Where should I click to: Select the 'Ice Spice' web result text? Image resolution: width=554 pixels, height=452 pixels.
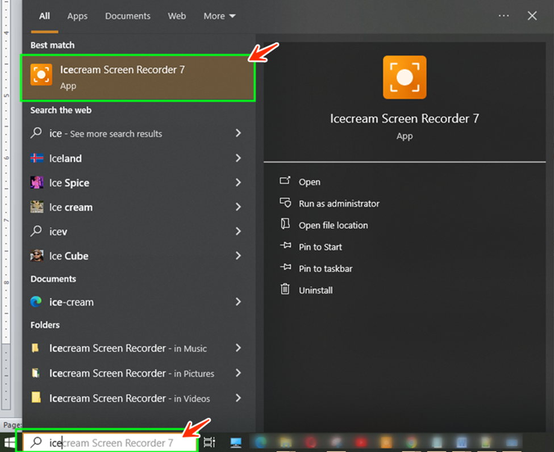[x=69, y=183]
